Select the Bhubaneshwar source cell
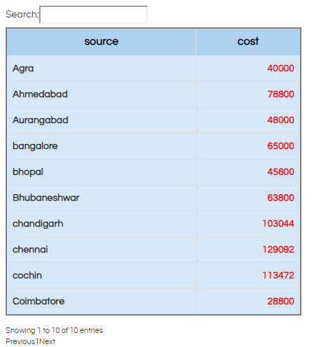The image size is (321, 347). (x=101, y=198)
